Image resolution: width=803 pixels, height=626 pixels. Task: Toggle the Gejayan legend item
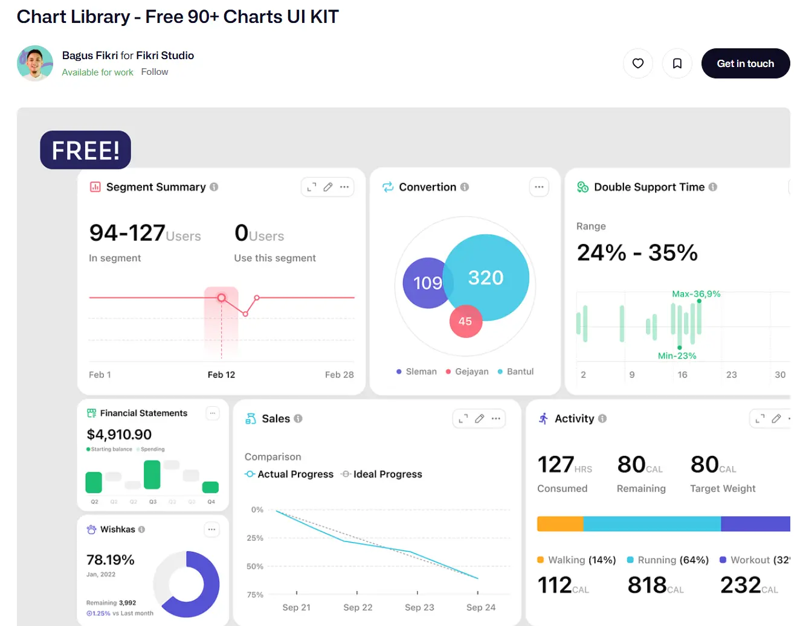tap(467, 372)
